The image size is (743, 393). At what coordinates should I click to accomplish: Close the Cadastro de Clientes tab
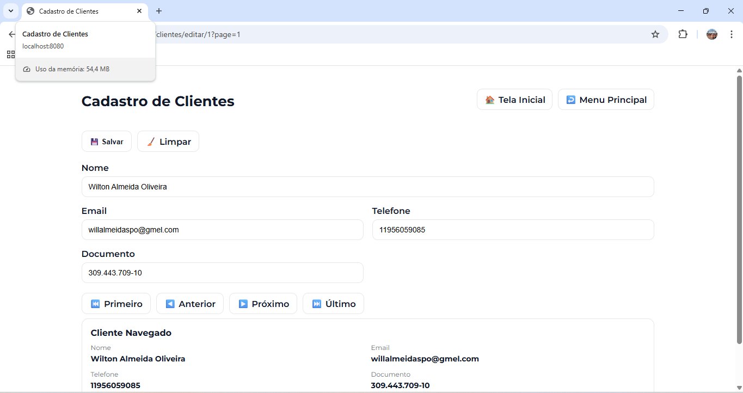139,11
